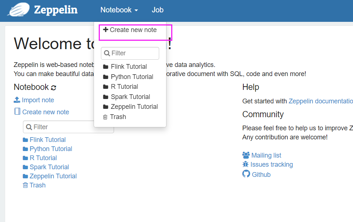Open Zeppelin Tutorial from the dropdown menu
Screen dimensions: 353x222
134,107
